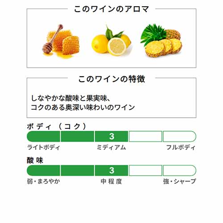Click the 強・シャープ label

pos(179,182)
